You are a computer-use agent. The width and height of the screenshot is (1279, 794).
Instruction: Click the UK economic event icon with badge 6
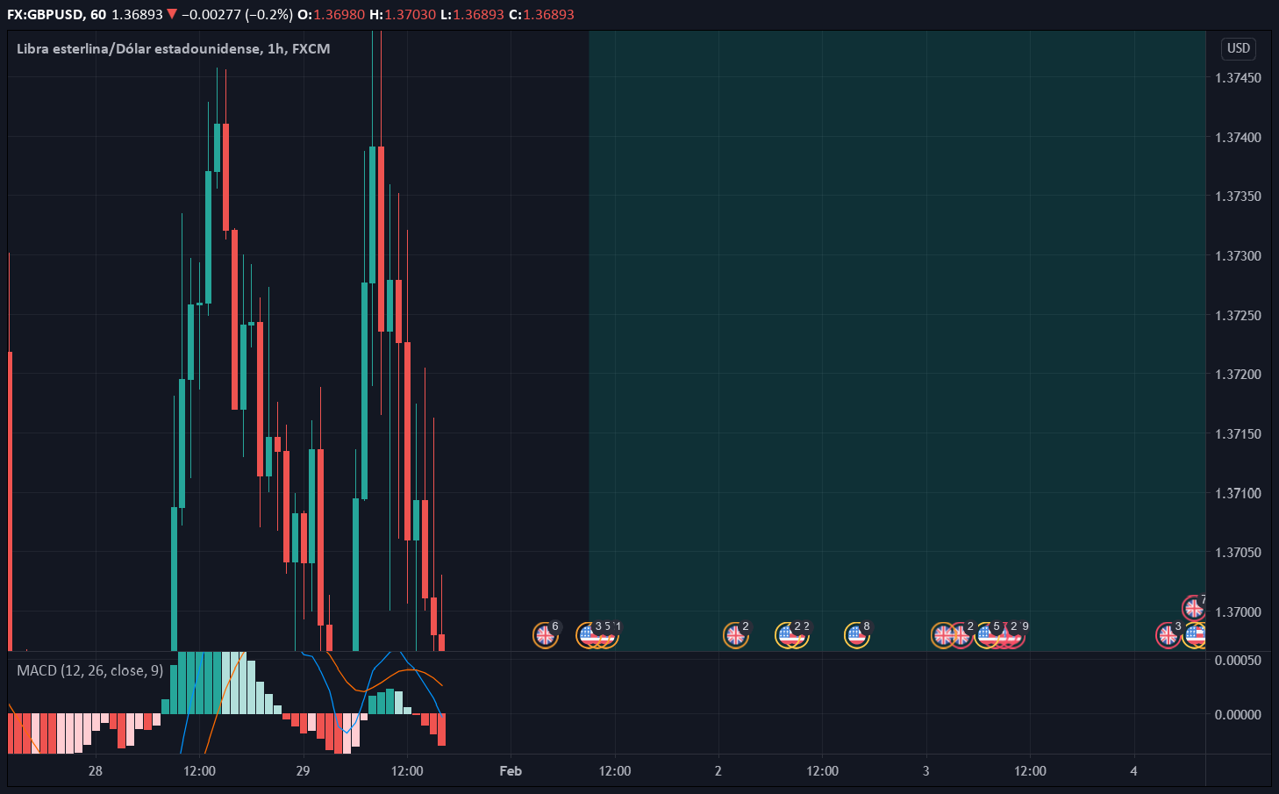[545, 634]
